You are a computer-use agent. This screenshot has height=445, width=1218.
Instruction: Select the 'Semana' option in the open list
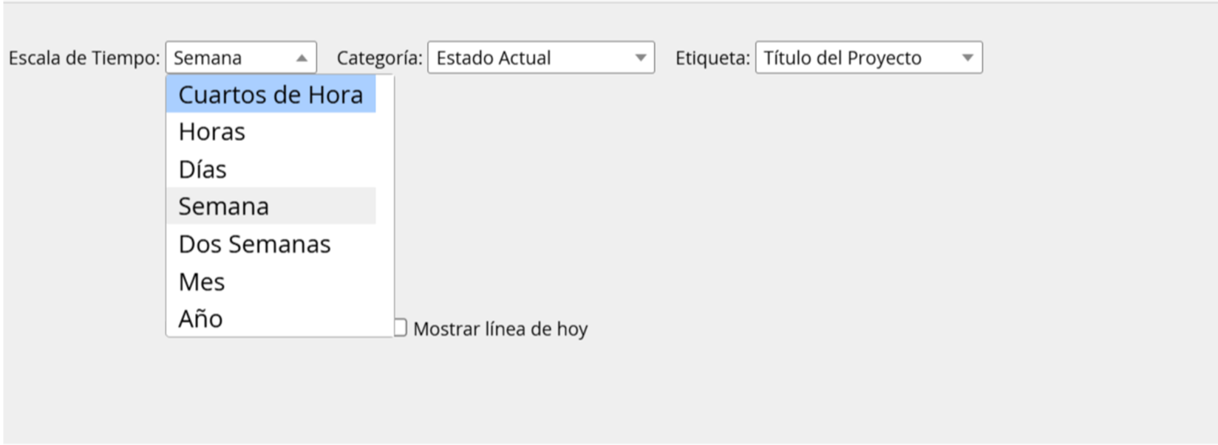[x=271, y=206]
